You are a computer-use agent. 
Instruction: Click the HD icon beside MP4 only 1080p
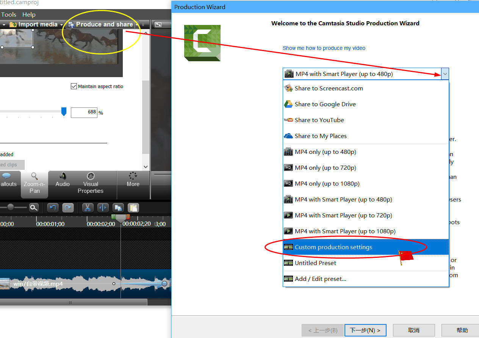pyautogui.click(x=288, y=184)
